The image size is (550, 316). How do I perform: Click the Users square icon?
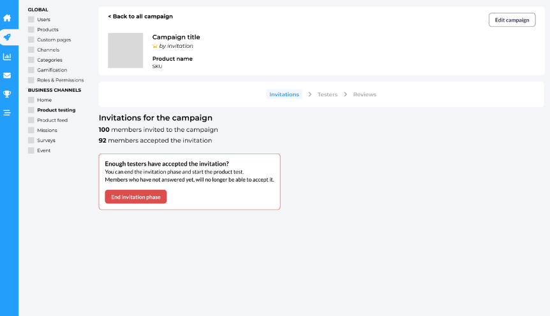pos(31,20)
